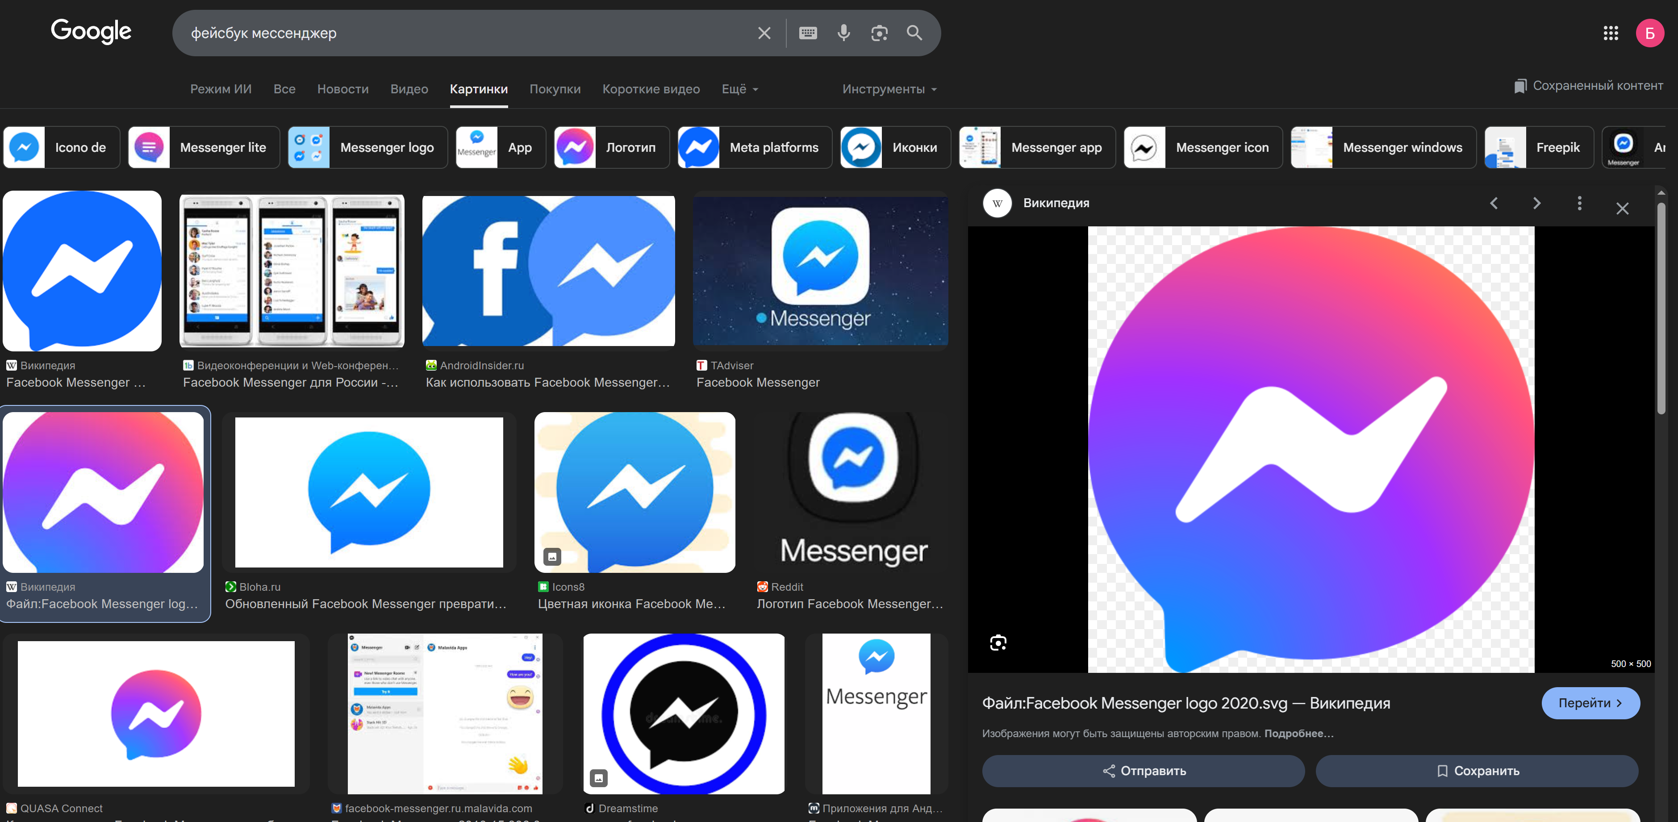This screenshot has height=822, width=1678.
Task: Switch to the Новости tab
Action: [342, 89]
